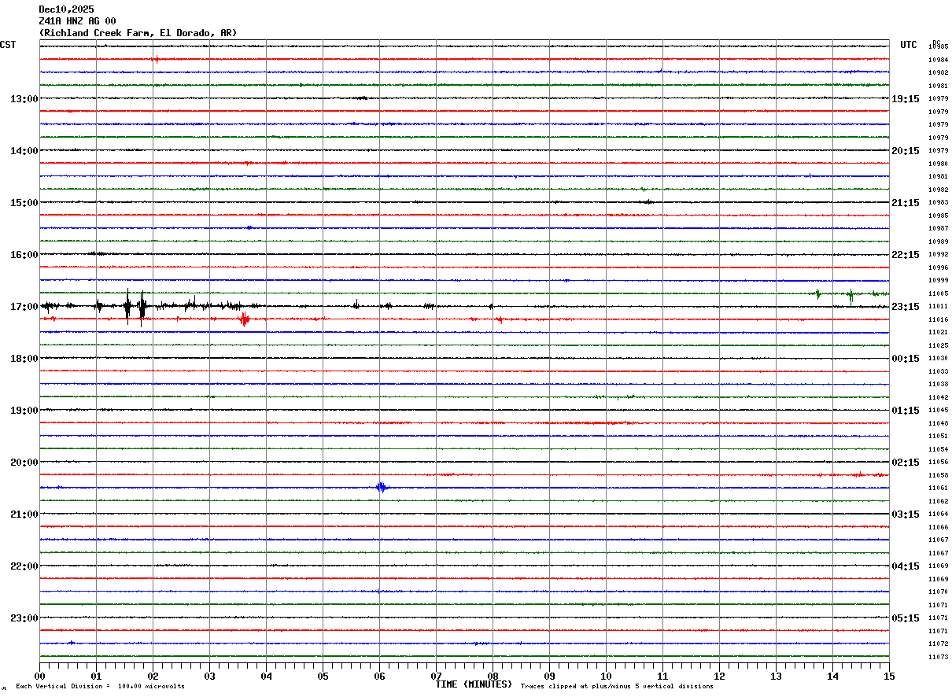Click the DC offset value 11073

pos(938,657)
